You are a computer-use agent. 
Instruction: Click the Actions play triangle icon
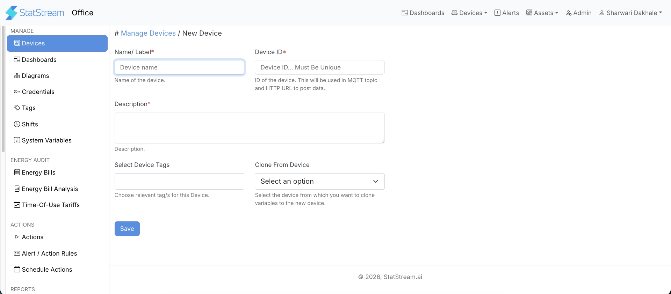click(x=17, y=237)
